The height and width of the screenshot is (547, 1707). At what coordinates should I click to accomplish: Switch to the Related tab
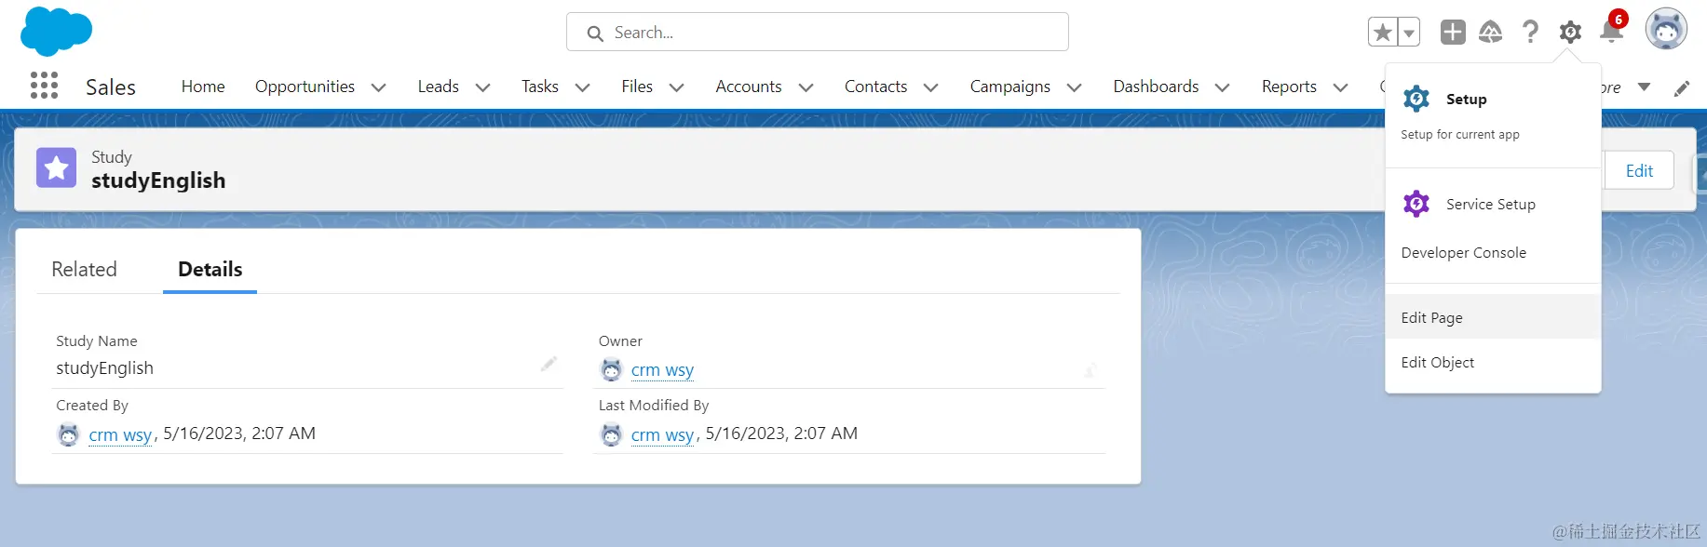click(84, 270)
